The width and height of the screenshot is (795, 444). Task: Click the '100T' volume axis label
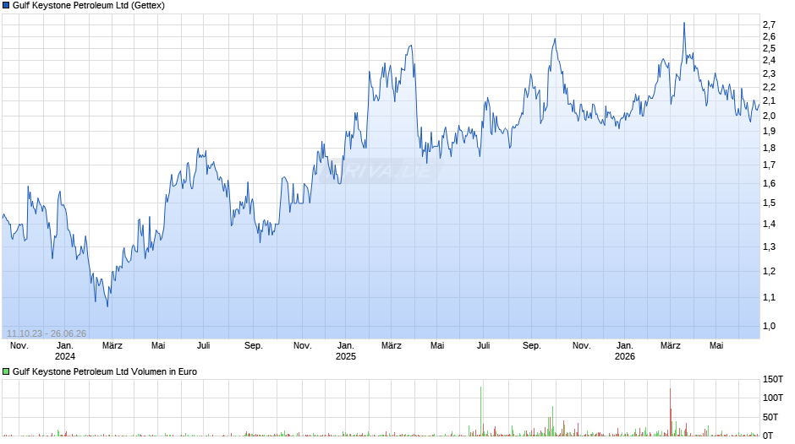tap(773, 398)
